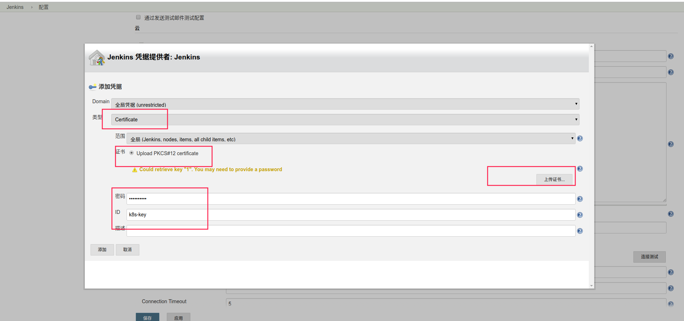This screenshot has height=321, width=684.
Task: Click warning icon beside retrieve key message
Action: (x=135, y=170)
